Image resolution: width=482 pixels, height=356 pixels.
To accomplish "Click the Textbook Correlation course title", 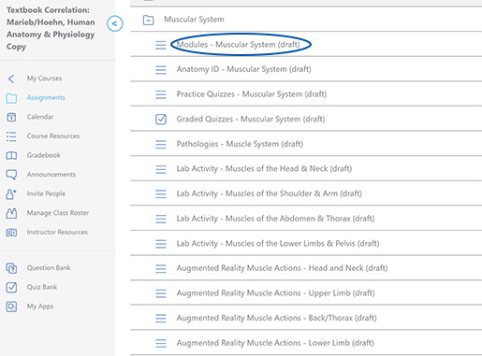I will pyautogui.click(x=51, y=28).
